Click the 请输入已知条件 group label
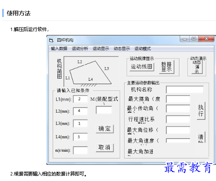The height and width of the screenshot is (181, 216). [x=73, y=90]
